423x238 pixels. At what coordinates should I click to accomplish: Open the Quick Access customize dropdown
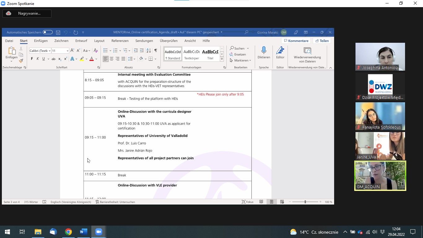83,32
